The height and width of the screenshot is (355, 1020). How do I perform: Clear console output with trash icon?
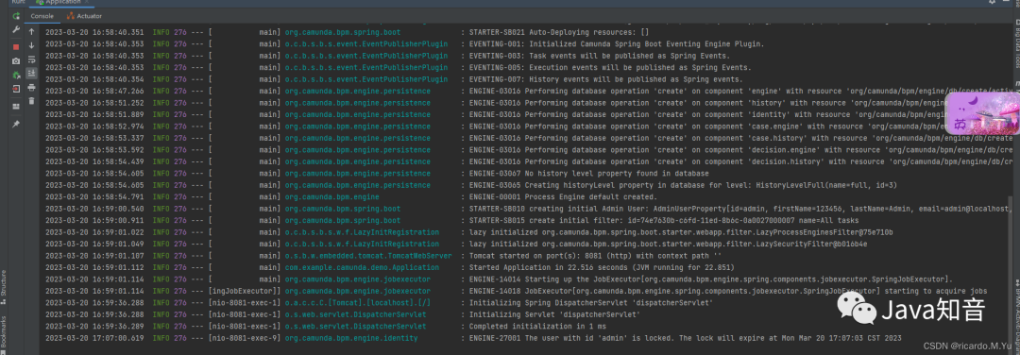point(31,101)
